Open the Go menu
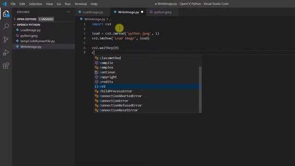The height and width of the screenshot is (166, 295). pos(59,4)
